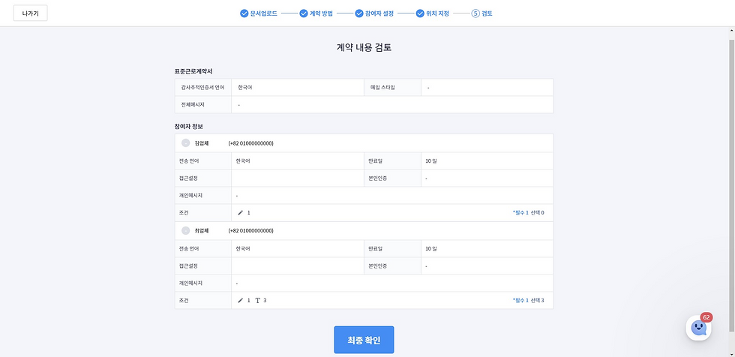Click the checkmark icon beside 문서업로드
Viewport: 735px width, 357px height.
click(244, 13)
